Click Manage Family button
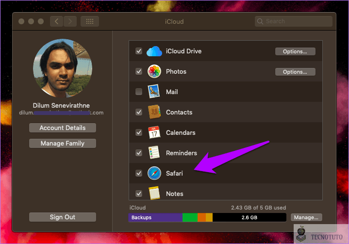 tap(63, 144)
